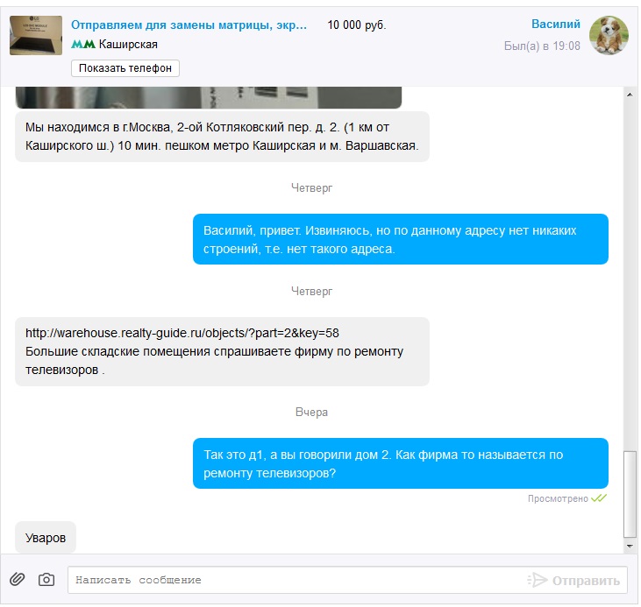Attach a file with the paperclip icon
641x607 pixels.
pyautogui.click(x=18, y=579)
